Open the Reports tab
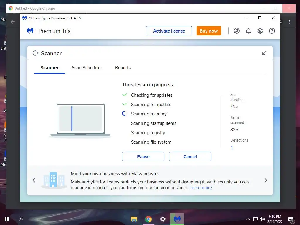300x225 pixels. pyautogui.click(x=123, y=68)
